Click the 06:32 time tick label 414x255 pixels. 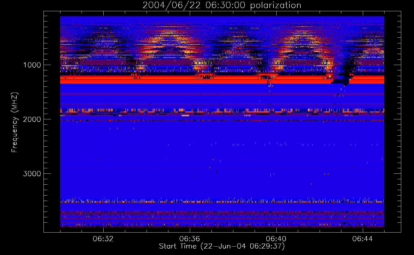[103, 239]
